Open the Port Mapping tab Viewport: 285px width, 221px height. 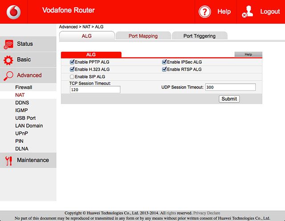coord(143,36)
